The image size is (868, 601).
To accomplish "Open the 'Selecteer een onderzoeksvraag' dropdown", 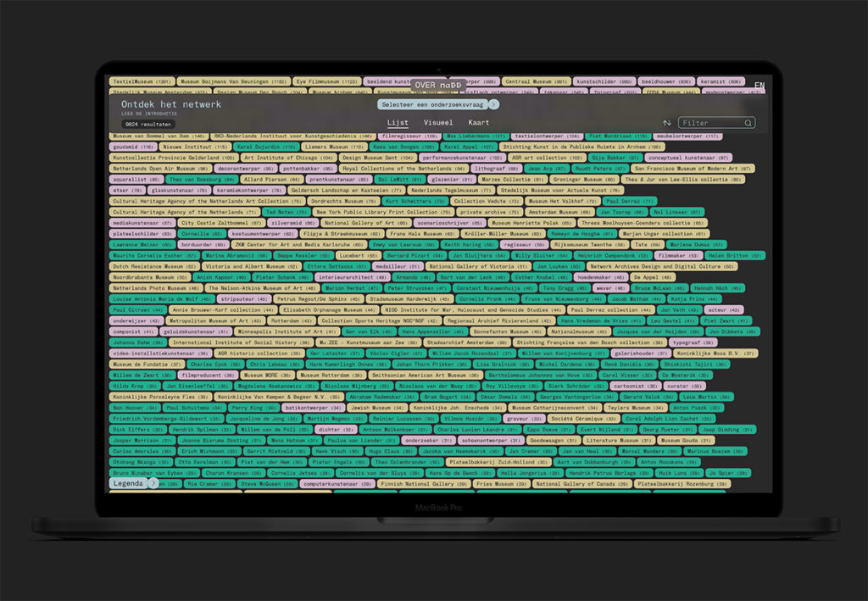I will pyautogui.click(x=432, y=104).
